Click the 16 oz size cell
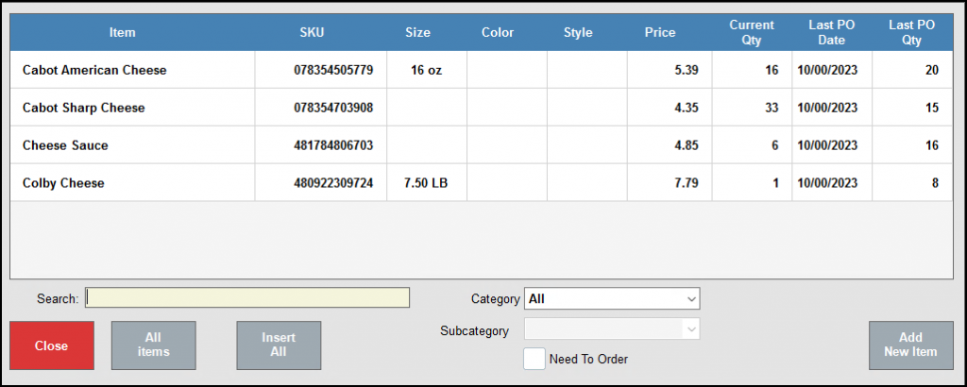This screenshot has width=967, height=387. coord(426,70)
